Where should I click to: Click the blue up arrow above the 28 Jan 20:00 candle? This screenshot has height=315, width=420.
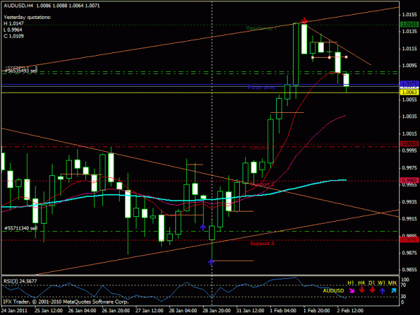point(203,227)
